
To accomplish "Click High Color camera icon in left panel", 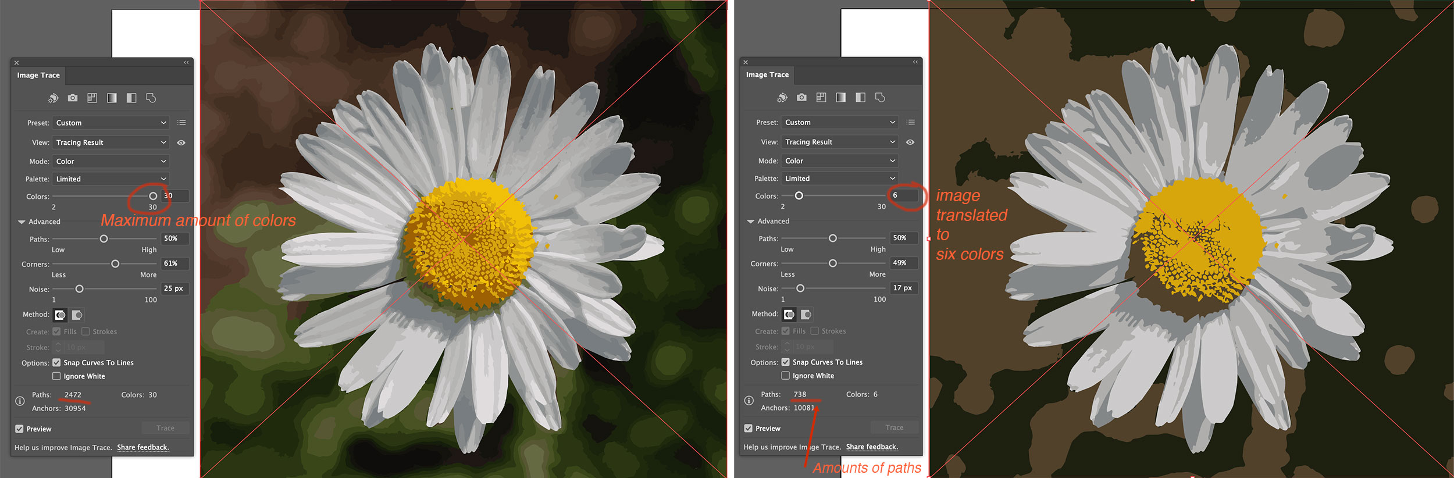I will point(73,98).
